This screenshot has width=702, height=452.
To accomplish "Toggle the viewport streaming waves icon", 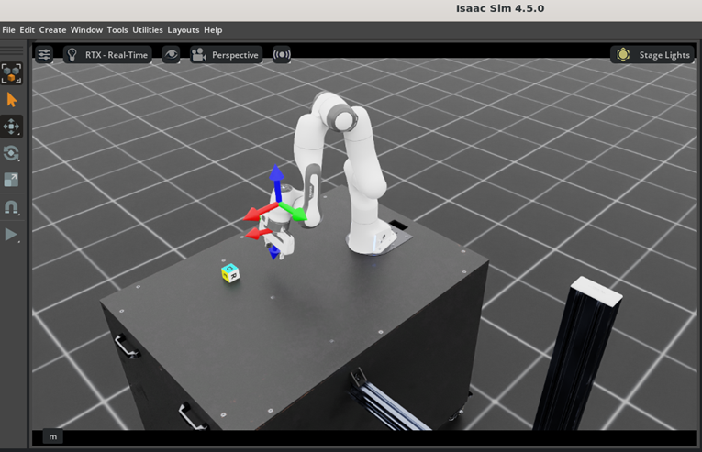I will point(282,55).
